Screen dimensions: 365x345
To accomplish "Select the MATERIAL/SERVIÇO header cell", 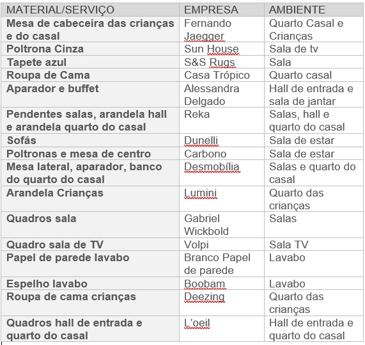I will pos(90,10).
